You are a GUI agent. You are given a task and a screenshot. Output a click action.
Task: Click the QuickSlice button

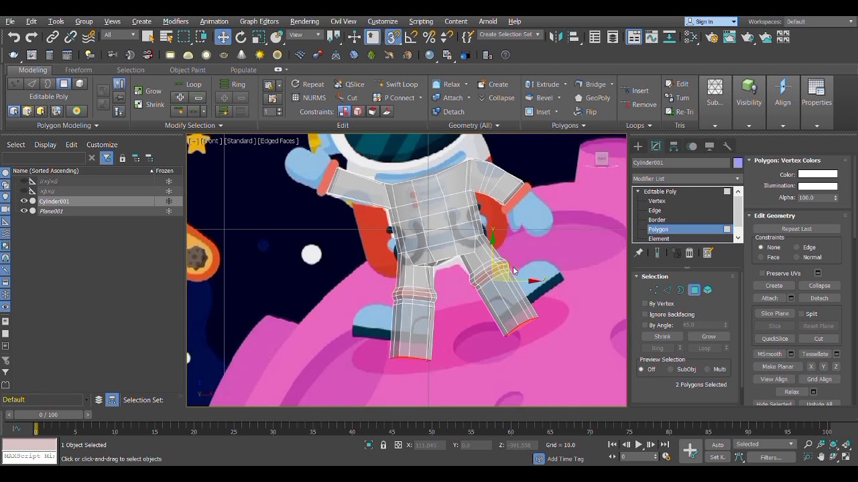[774, 339]
